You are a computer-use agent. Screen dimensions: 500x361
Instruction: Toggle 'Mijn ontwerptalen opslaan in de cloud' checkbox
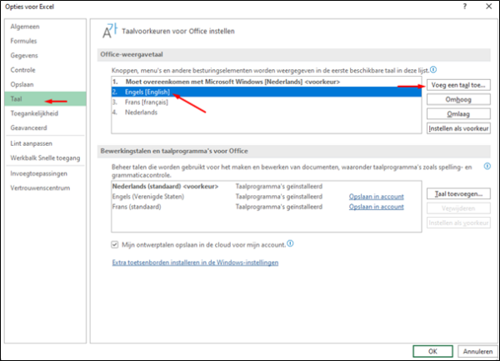click(115, 244)
